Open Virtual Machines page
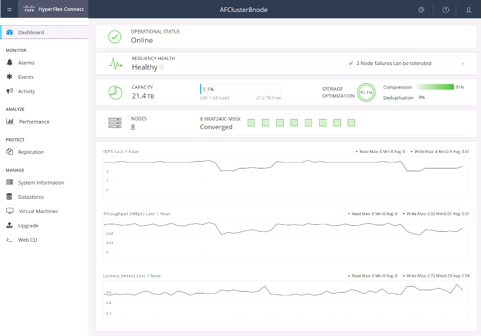Image resolution: width=481 pixels, height=336 pixels. tap(38, 211)
